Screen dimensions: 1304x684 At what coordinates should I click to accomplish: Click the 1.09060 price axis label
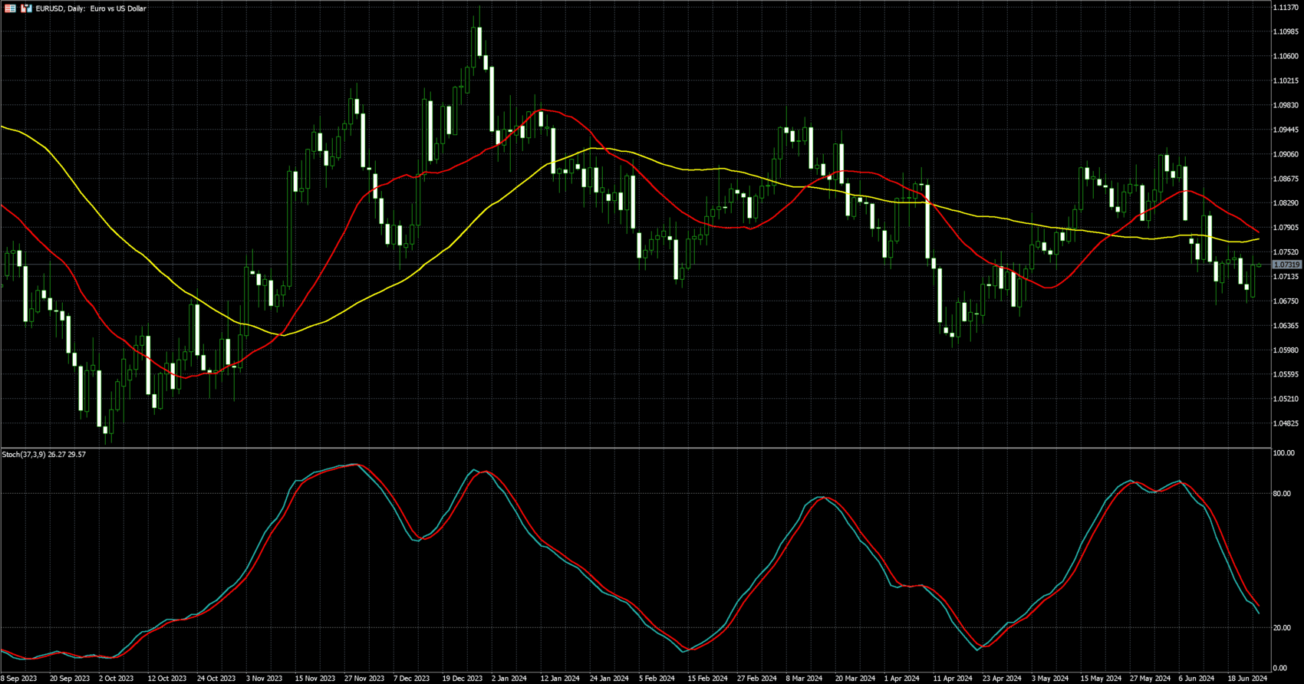coord(1286,154)
